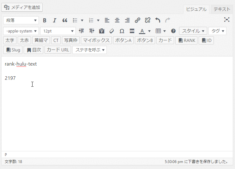Open the -apple-system font dropdown
Image resolution: width=235 pixels, height=169 pixels.
pos(21,31)
